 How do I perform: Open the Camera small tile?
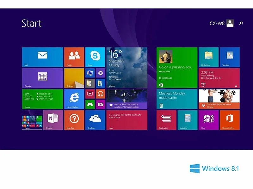[101, 105]
